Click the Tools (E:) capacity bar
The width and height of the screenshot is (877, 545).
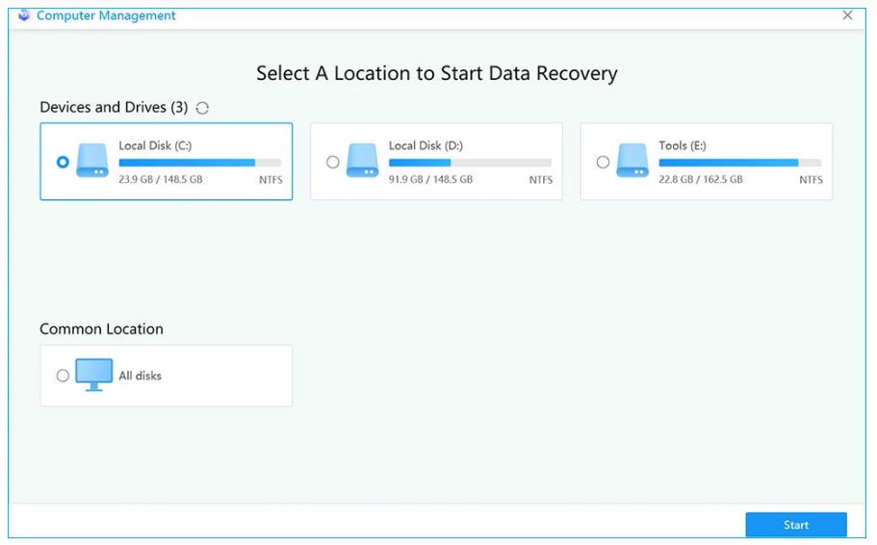(x=740, y=164)
